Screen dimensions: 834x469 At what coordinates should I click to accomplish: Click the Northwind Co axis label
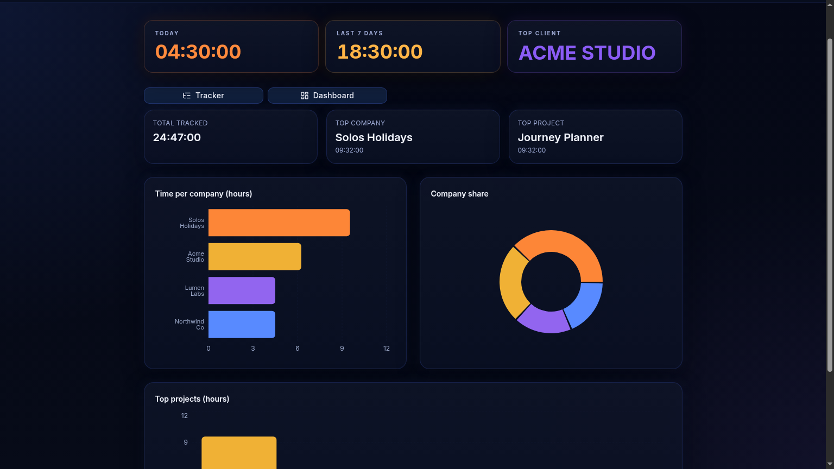coord(189,325)
